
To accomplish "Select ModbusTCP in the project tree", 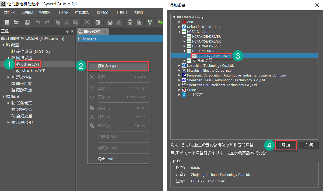I will click(31, 71).
